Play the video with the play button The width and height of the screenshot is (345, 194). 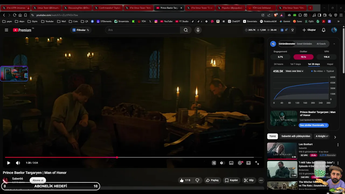9,163
